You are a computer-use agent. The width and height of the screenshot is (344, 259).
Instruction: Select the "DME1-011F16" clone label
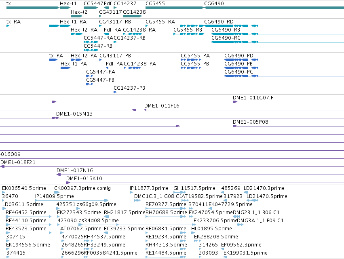(x=162, y=106)
